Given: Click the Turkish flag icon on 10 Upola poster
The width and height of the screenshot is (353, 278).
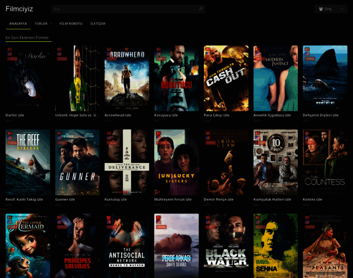Looking at the screenshot, I should (257, 133).
